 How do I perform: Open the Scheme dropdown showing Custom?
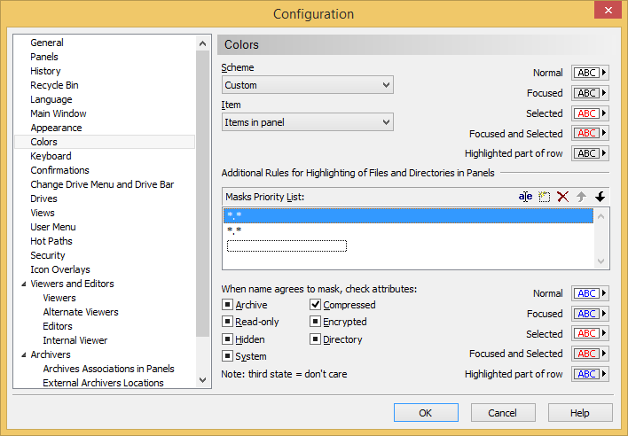click(307, 85)
